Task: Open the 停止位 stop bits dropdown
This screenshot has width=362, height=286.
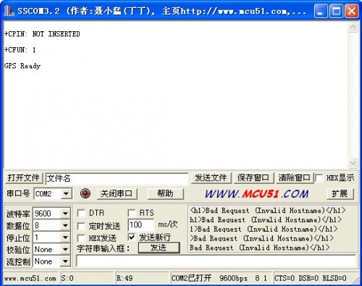Action: coord(65,237)
